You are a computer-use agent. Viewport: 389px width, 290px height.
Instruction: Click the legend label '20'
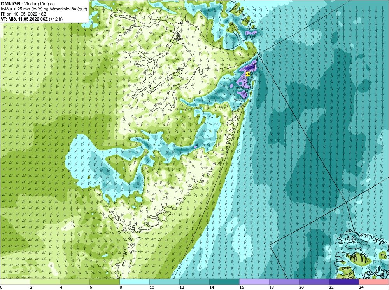[x=301, y=287]
